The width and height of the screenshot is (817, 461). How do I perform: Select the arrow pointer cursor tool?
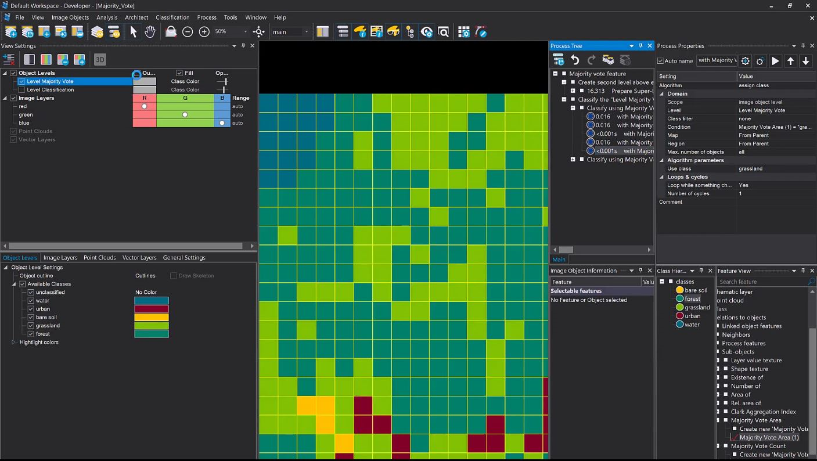pos(133,32)
